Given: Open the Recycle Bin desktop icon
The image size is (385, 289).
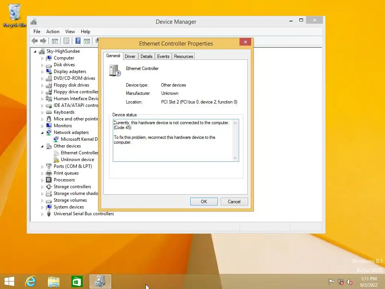Looking at the screenshot, I should point(15,15).
